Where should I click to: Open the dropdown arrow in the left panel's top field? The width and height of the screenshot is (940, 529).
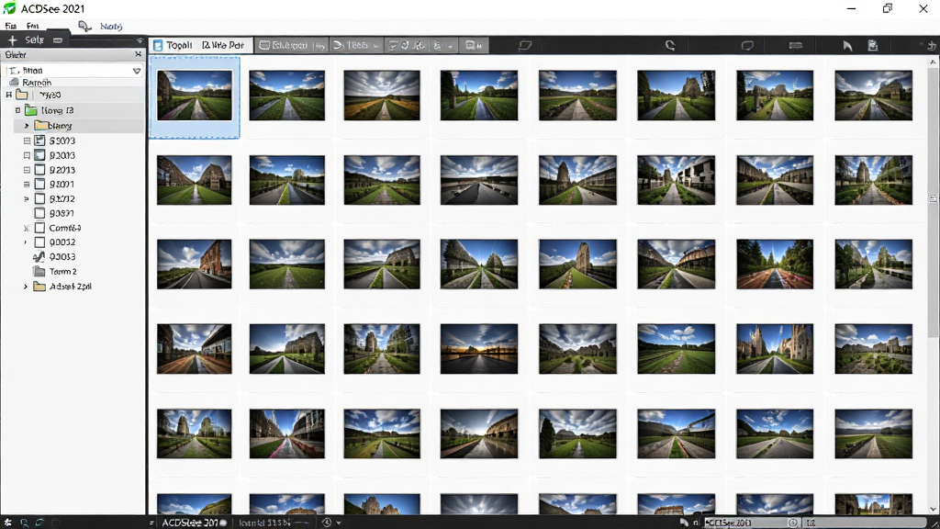tap(137, 71)
